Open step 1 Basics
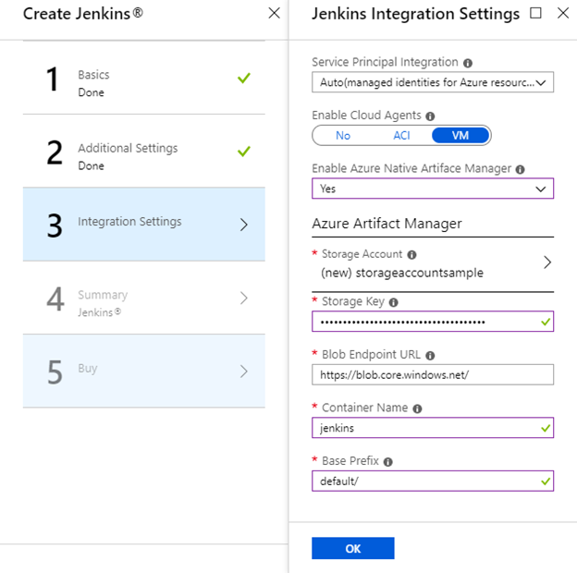 pos(143,79)
